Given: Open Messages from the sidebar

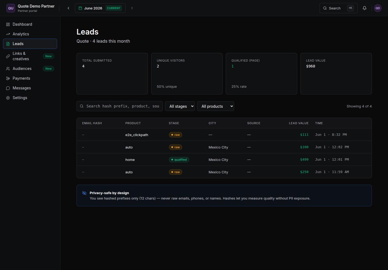Looking at the screenshot, I should tap(30, 88).
